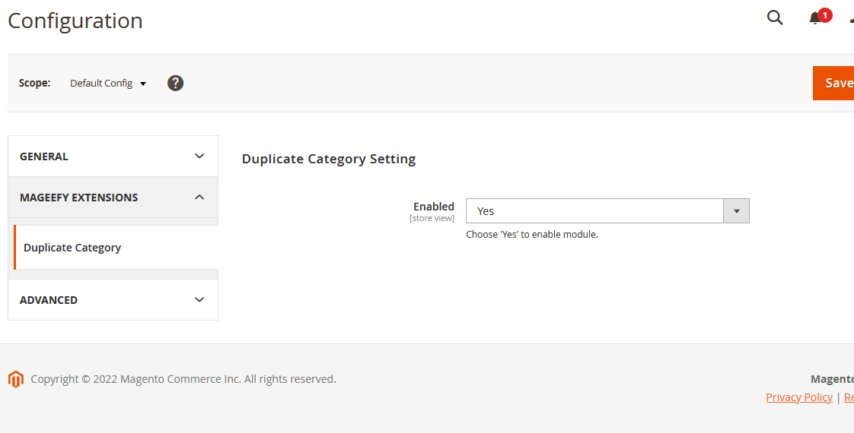854x433 pixels.
Task: Collapse the Duplicate Category Setting group
Action: (x=329, y=160)
